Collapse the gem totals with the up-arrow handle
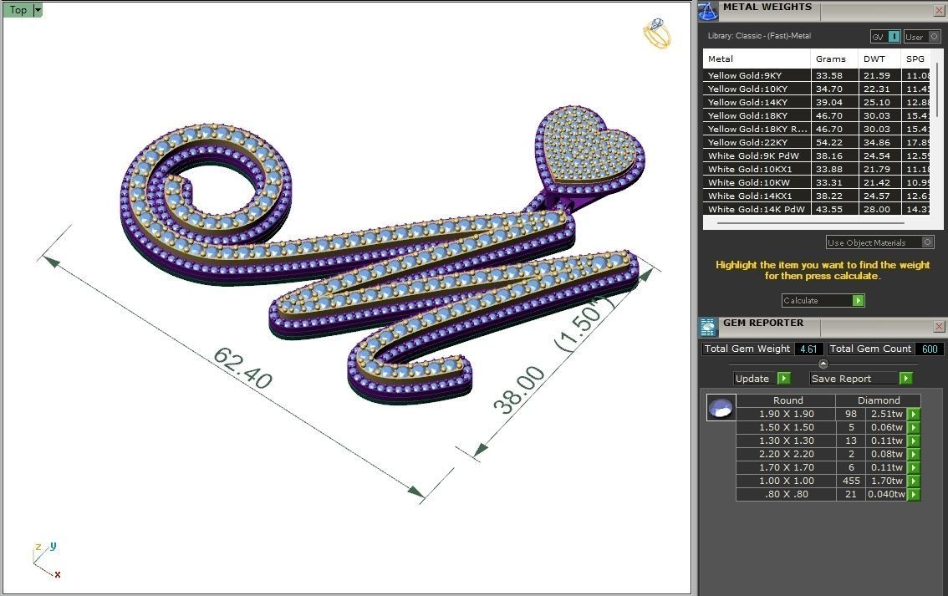 (x=823, y=364)
